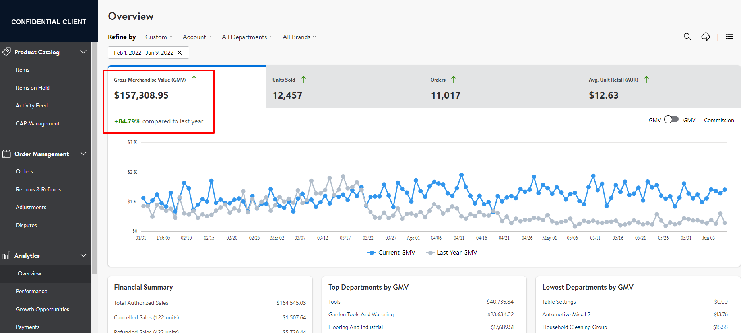Select Overview under Analytics

29,273
